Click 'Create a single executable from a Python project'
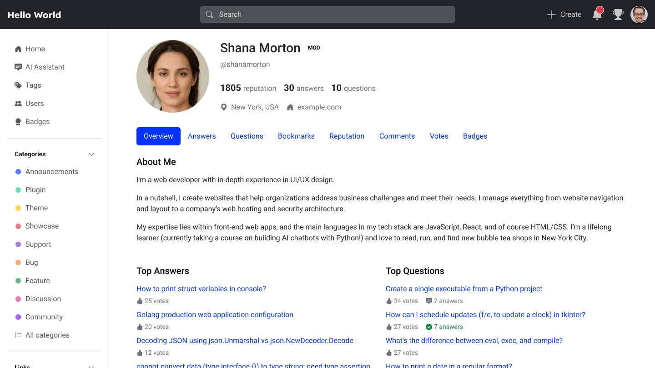This screenshot has height=368, width=655. 464,288
